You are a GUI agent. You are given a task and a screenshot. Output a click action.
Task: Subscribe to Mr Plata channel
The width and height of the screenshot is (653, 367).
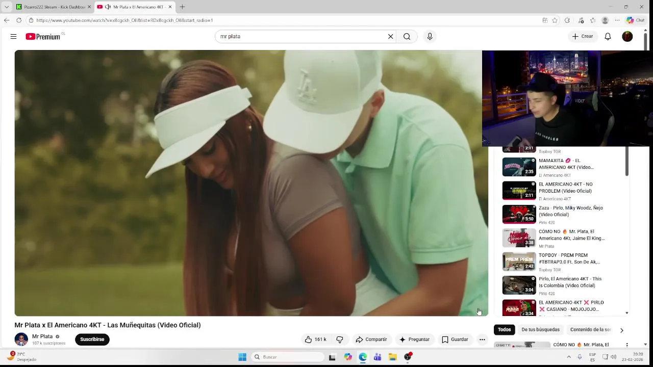(x=92, y=339)
